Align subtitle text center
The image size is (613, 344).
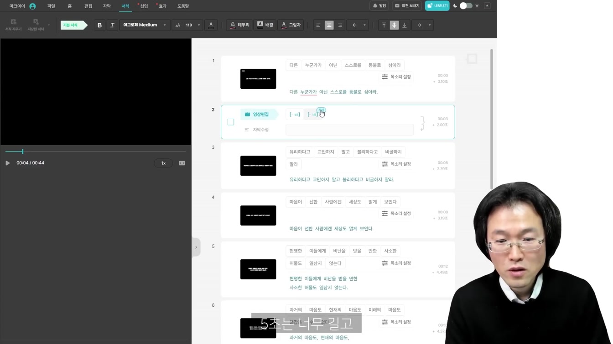[x=329, y=25]
